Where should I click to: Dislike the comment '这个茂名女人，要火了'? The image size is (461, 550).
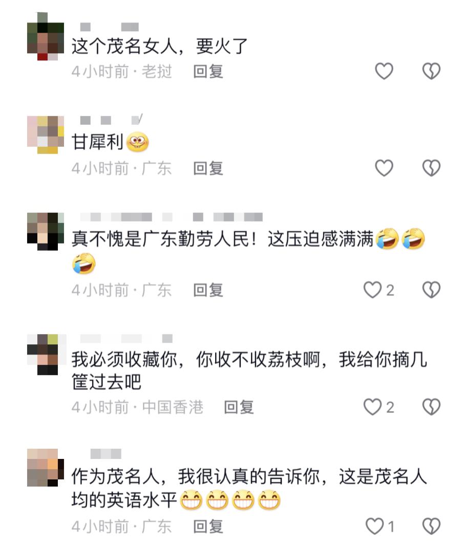(x=431, y=71)
